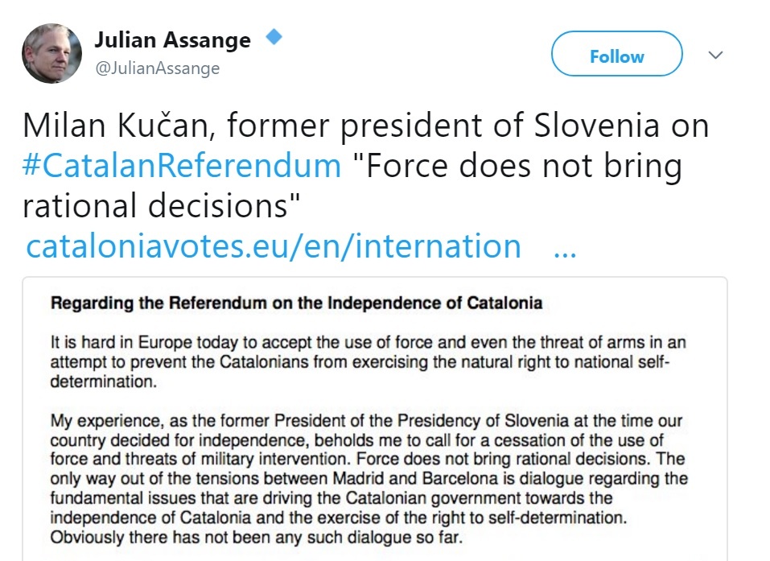Open the #CatalanReferendum hashtag
Screen dimensions: 770x561
click(x=182, y=165)
